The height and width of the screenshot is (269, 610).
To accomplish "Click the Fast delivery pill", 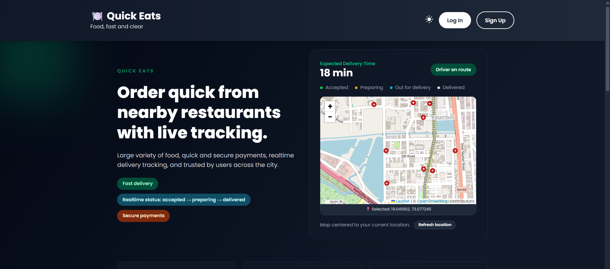I will coord(137,183).
